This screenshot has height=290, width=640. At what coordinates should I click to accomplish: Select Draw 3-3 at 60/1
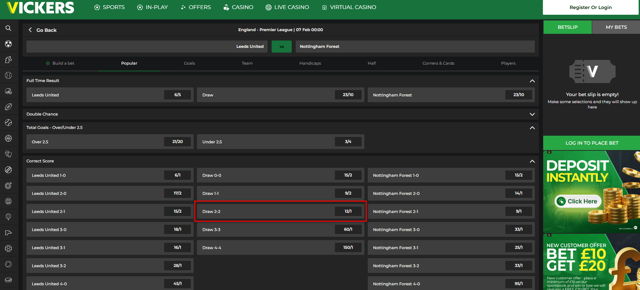click(x=281, y=229)
